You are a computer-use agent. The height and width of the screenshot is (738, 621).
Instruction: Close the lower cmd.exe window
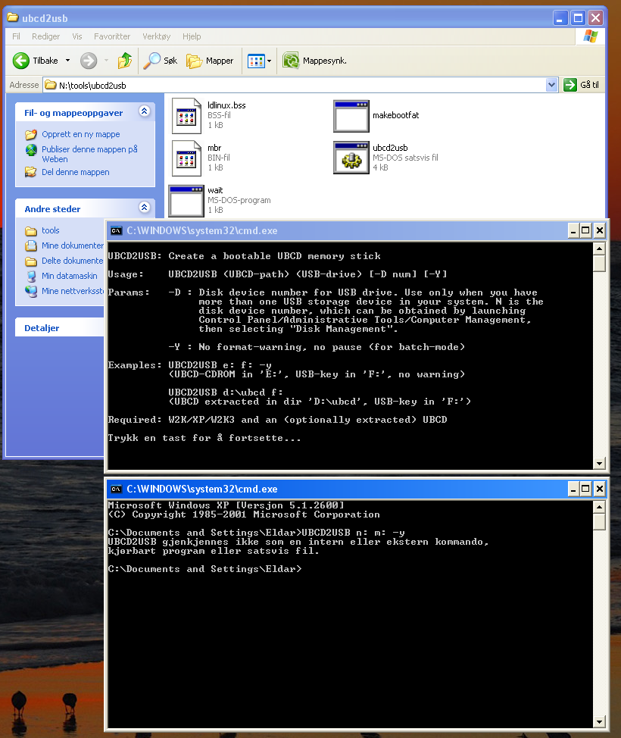pyautogui.click(x=599, y=489)
